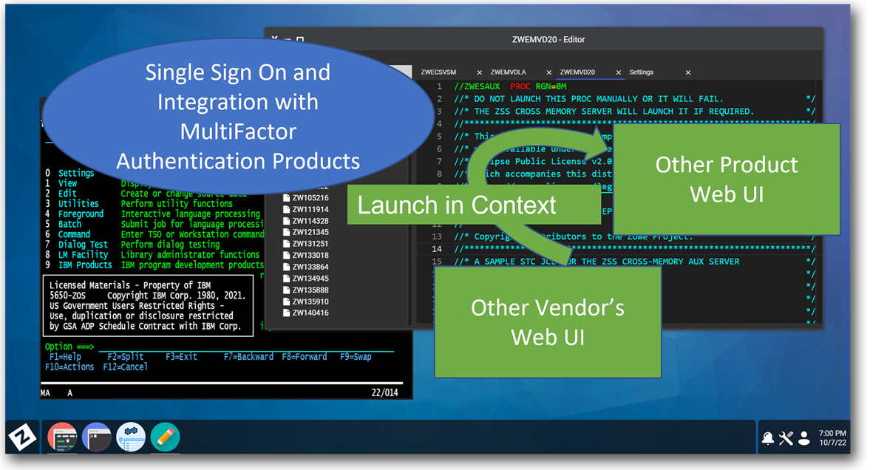Open the Zowe start menu icon
887x470 pixels.
pyautogui.click(x=21, y=437)
